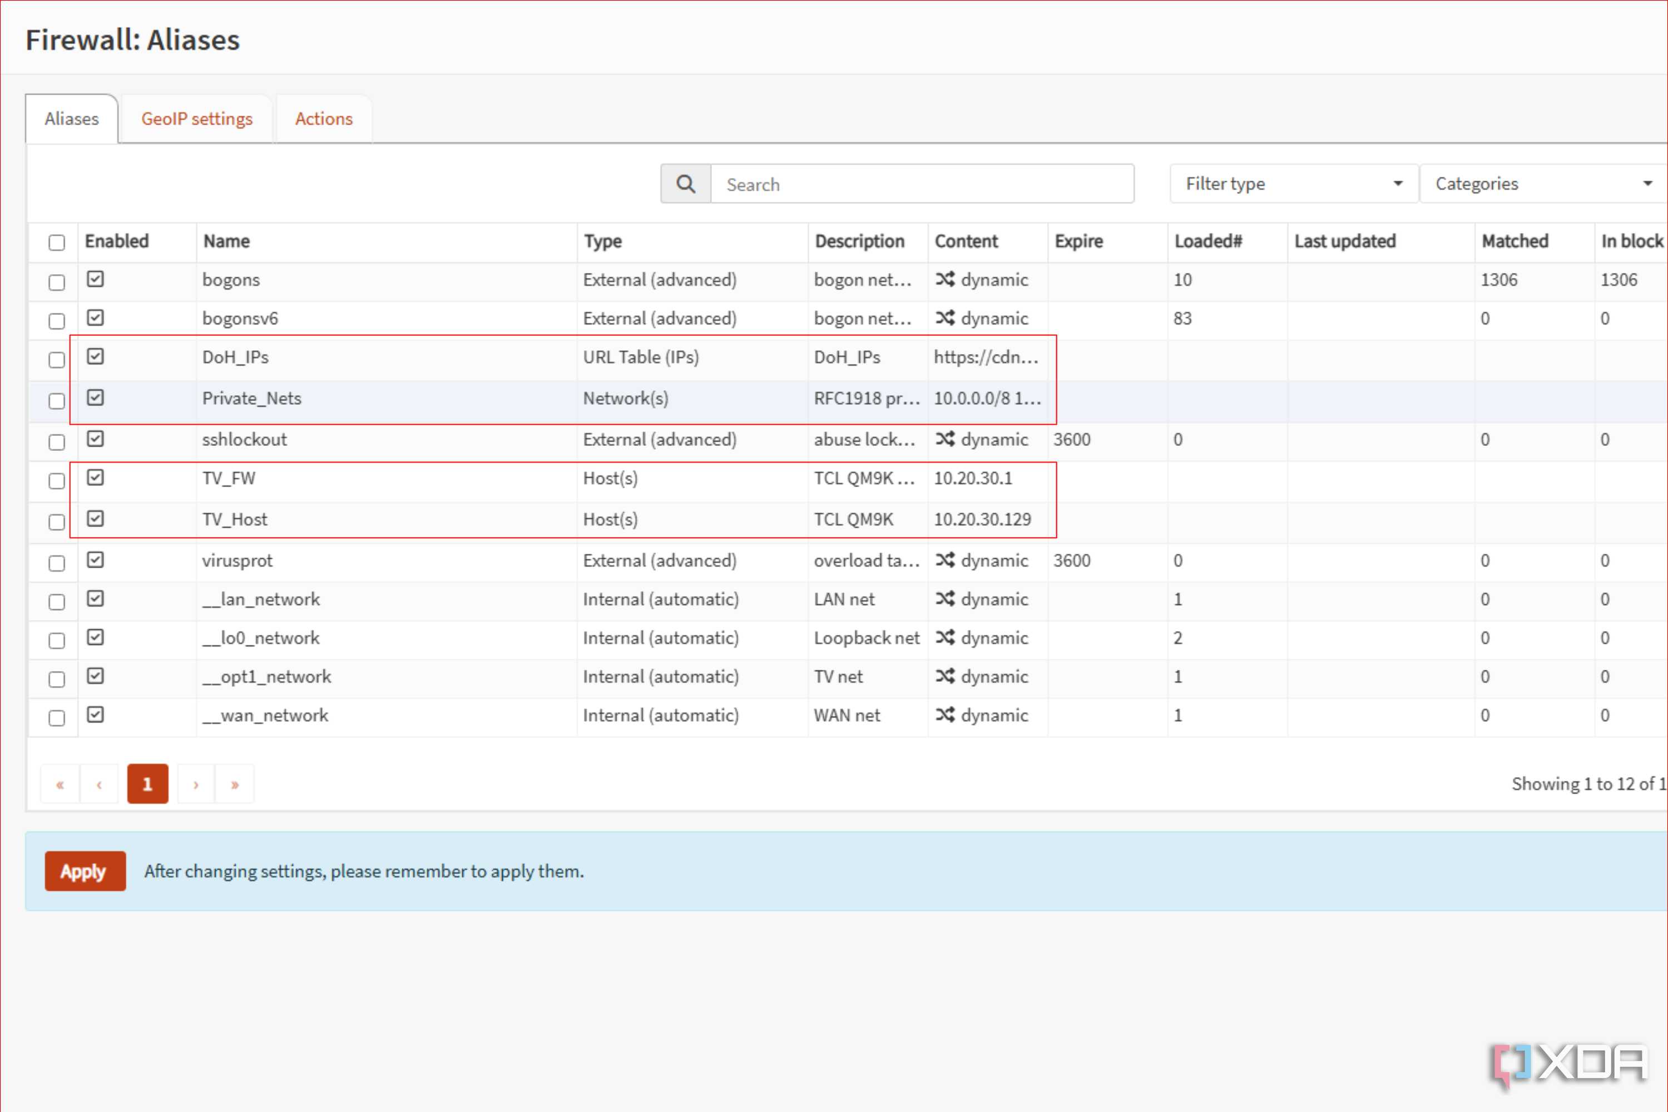Click the TV_Host content value 10.20.30.129
The width and height of the screenshot is (1668, 1112).
(x=982, y=519)
